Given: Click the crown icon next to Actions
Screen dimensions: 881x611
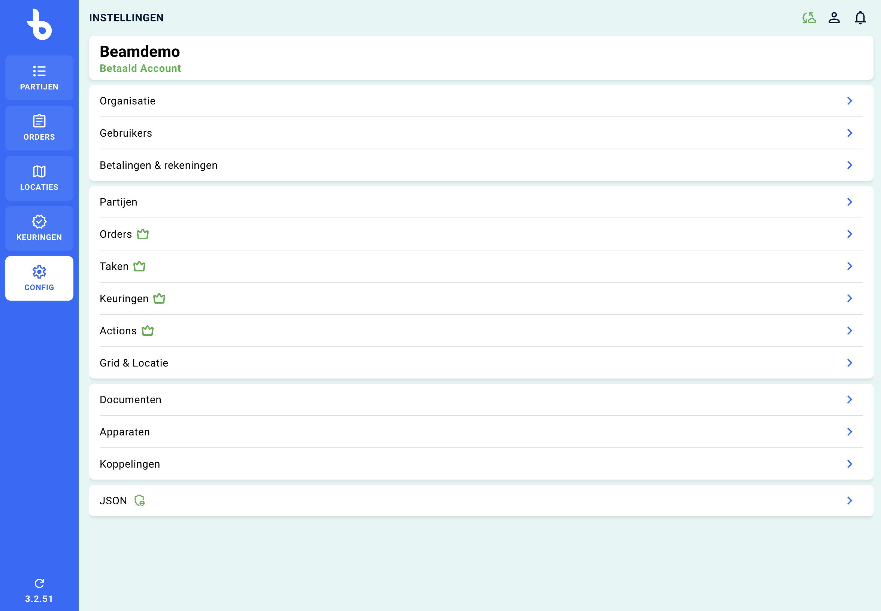Looking at the screenshot, I should click(x=148, y=330).
